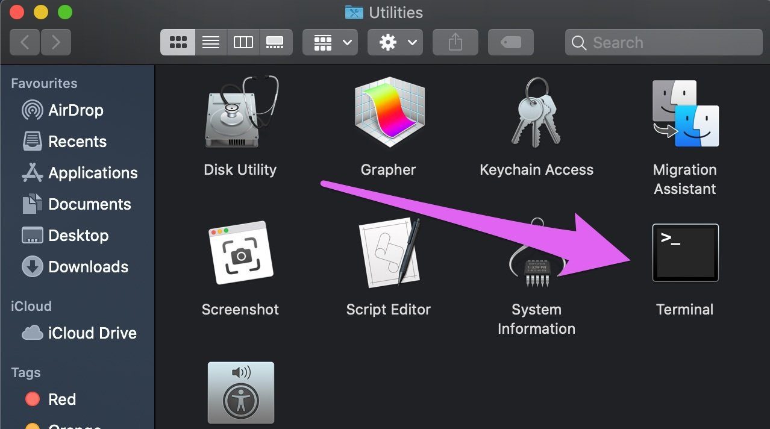This screenshot has height=429, width=770.
Task: Select the Red tag in sidebar
Action: tap(50, 399)
